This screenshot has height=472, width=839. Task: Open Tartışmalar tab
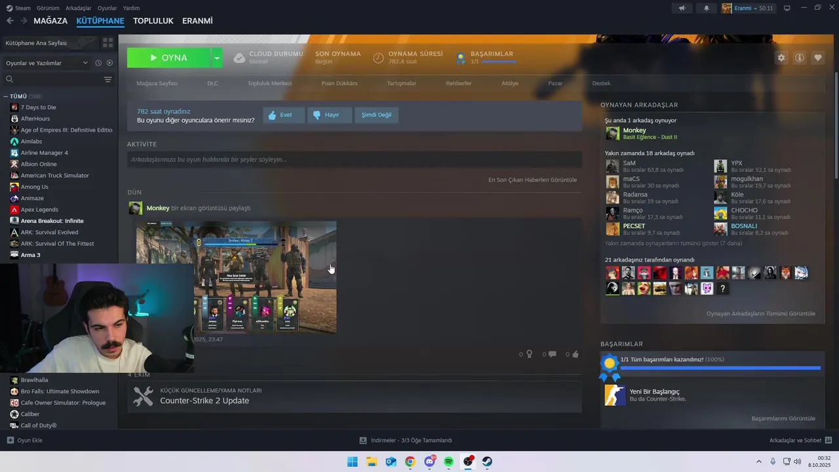point(402,83)
